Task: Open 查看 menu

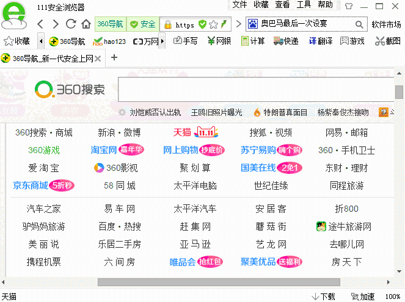Action: click(x=282, y=5)
